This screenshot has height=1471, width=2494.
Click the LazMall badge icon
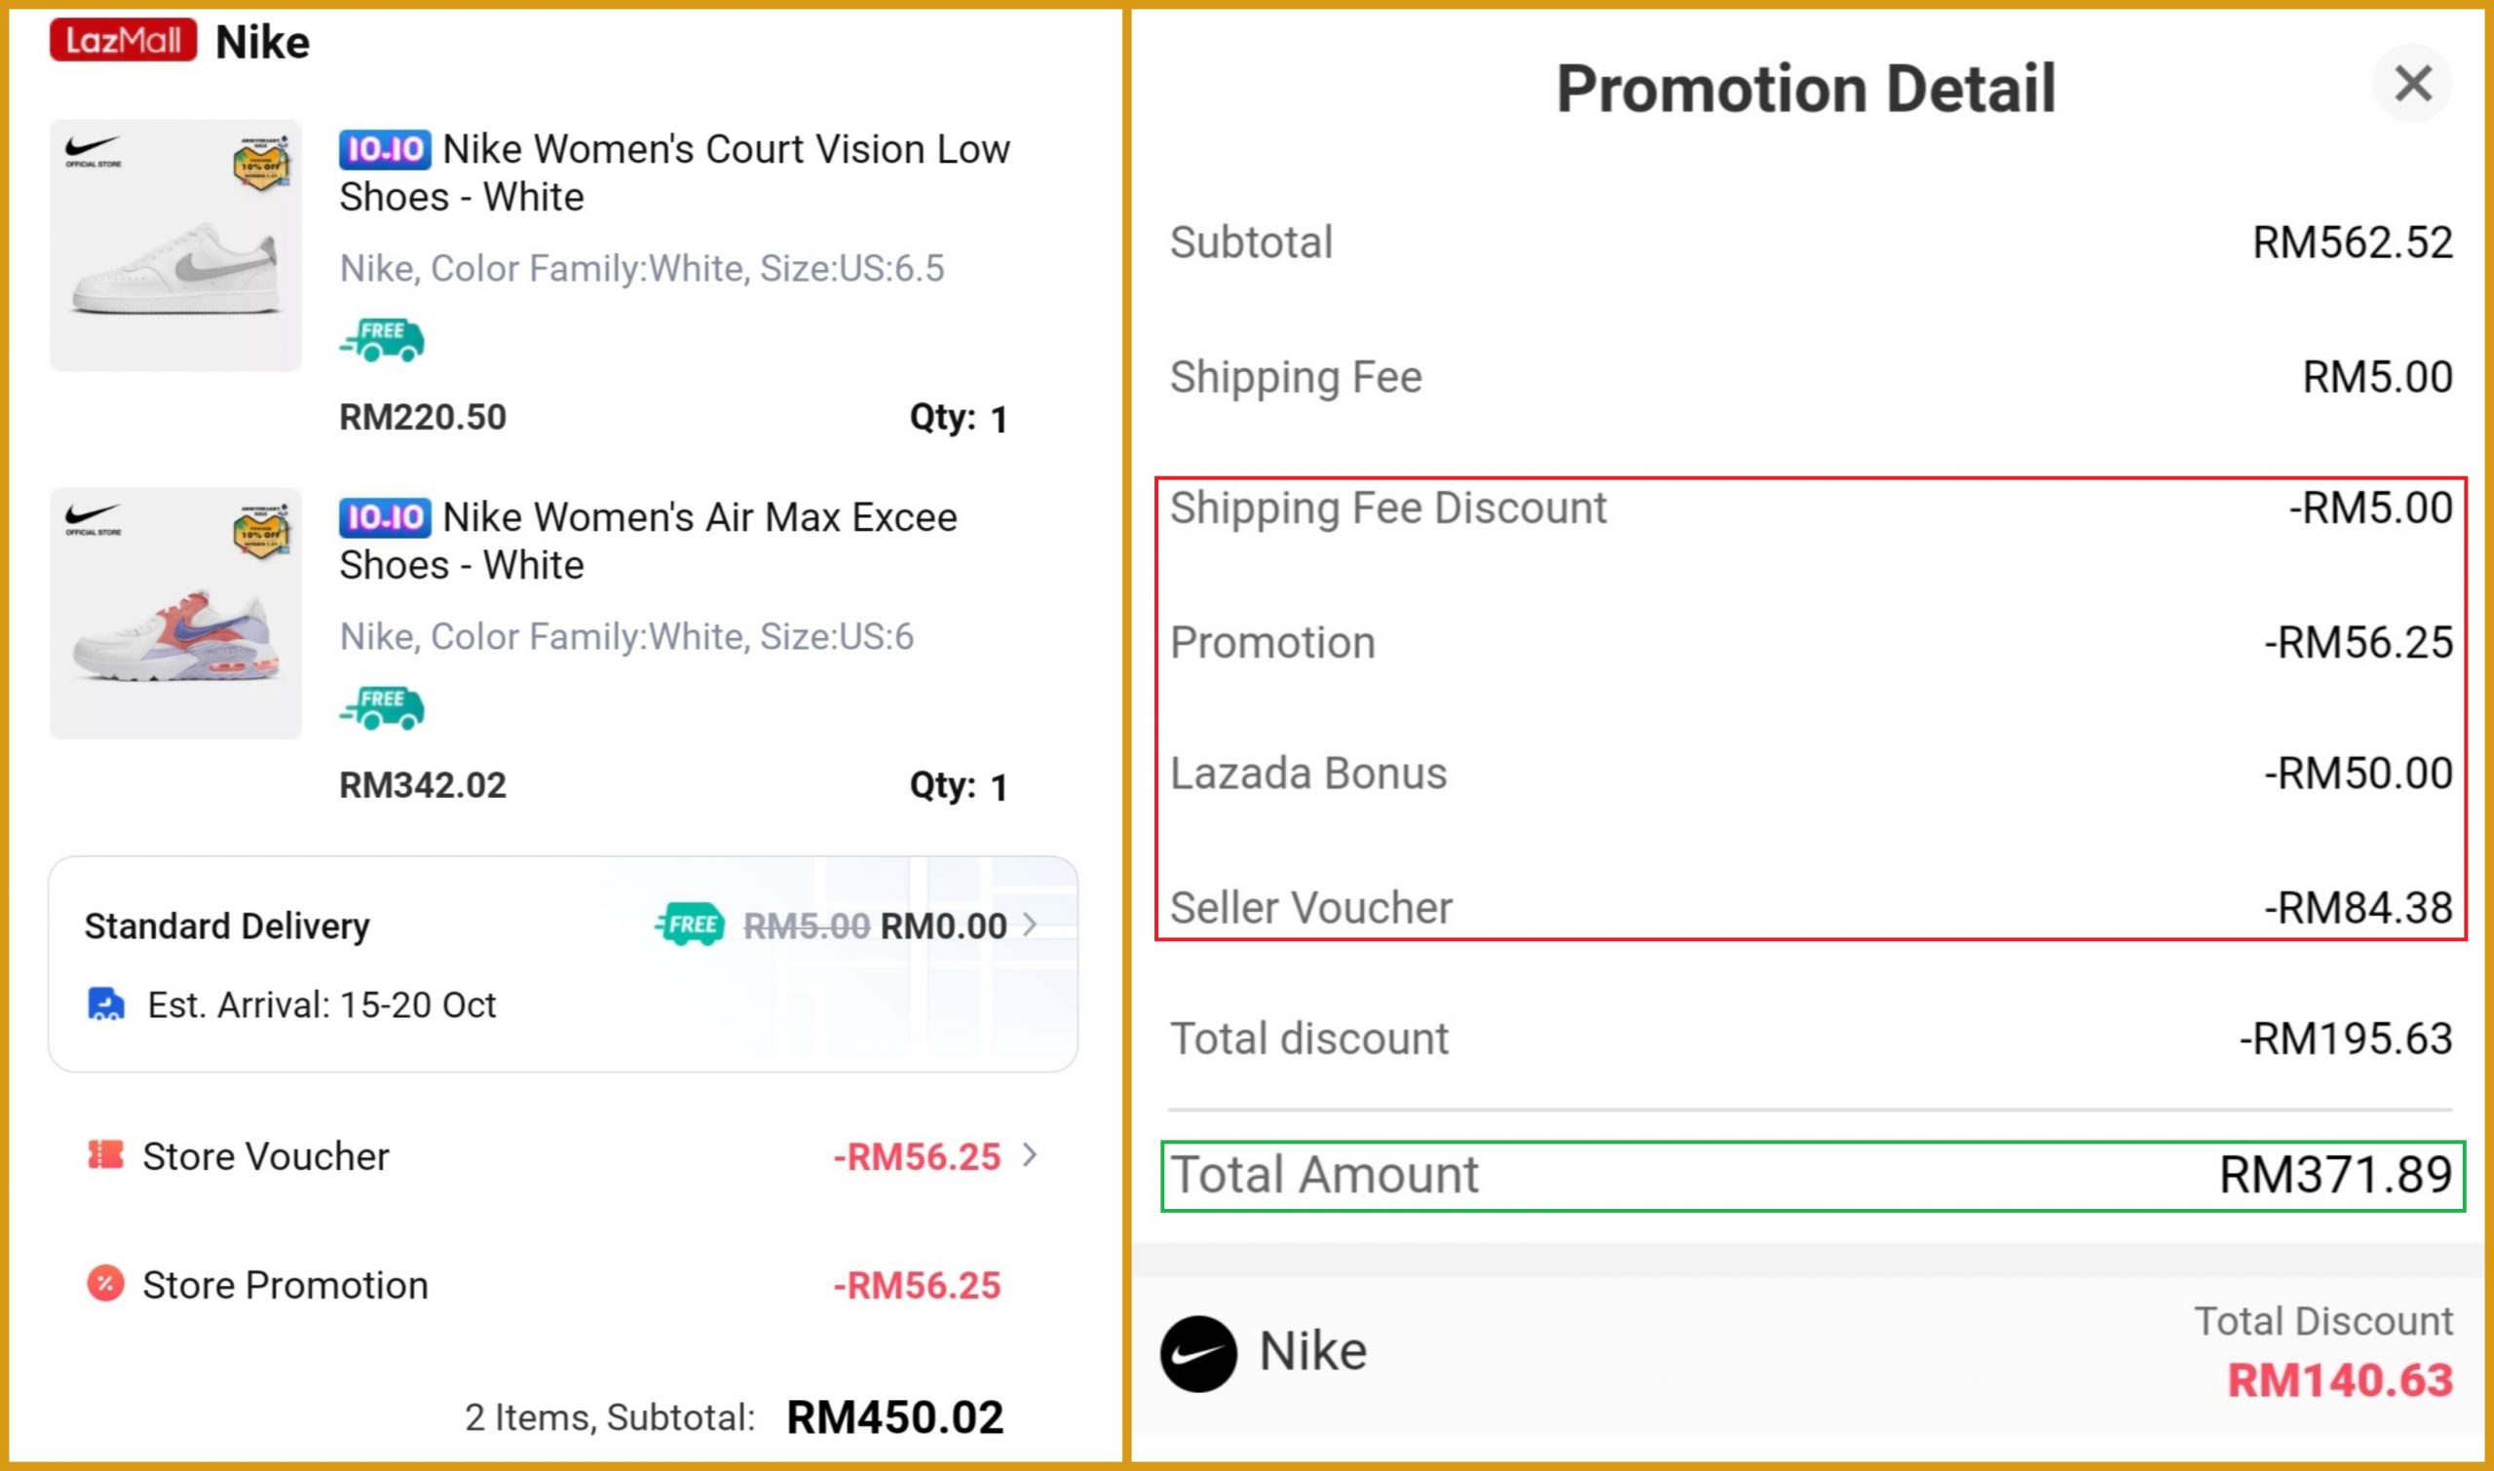click(123, 41)
